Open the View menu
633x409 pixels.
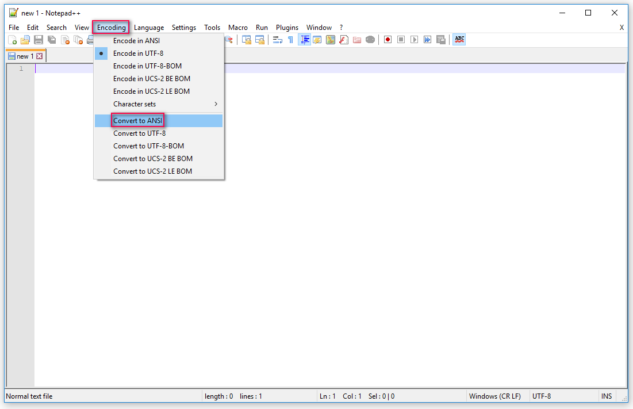point(82,28)
